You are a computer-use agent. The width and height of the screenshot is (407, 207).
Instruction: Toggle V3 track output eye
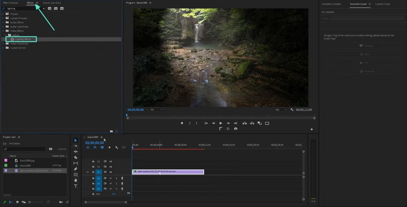[111, 162]
